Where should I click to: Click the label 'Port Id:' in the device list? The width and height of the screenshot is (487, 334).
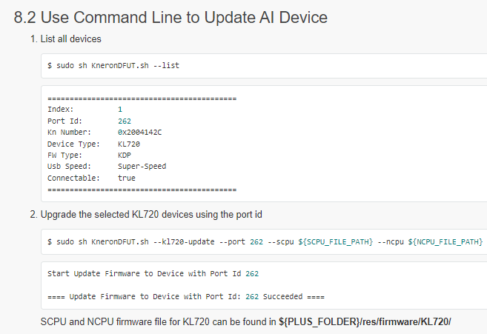tap(64, 121)
